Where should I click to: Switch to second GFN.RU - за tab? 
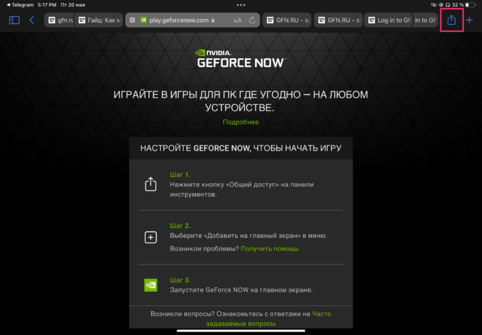point(338,20)
